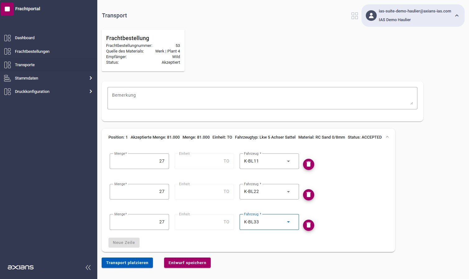This screenshot has width=469, height=279.
Task: Open Frachtbestellungen in sidebar
Action: [32, 51]
